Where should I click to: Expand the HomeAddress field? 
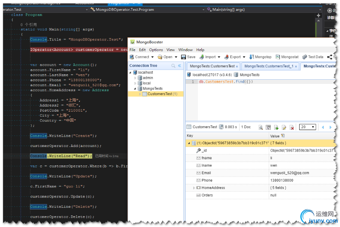point(194,188)
